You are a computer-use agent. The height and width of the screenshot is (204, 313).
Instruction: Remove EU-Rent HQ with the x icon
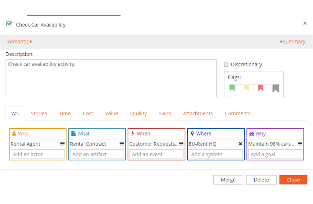[x=240, y=144]
